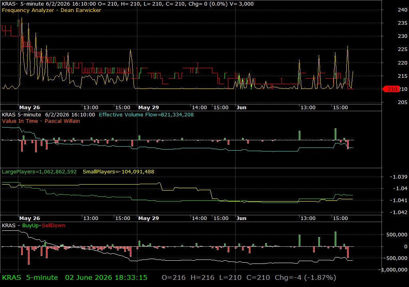This screenshot has width=409, height=287.
Task: Click the 'Frequency Analyzer - Dean Earwicker' indicator label
Action: (52, 10)
